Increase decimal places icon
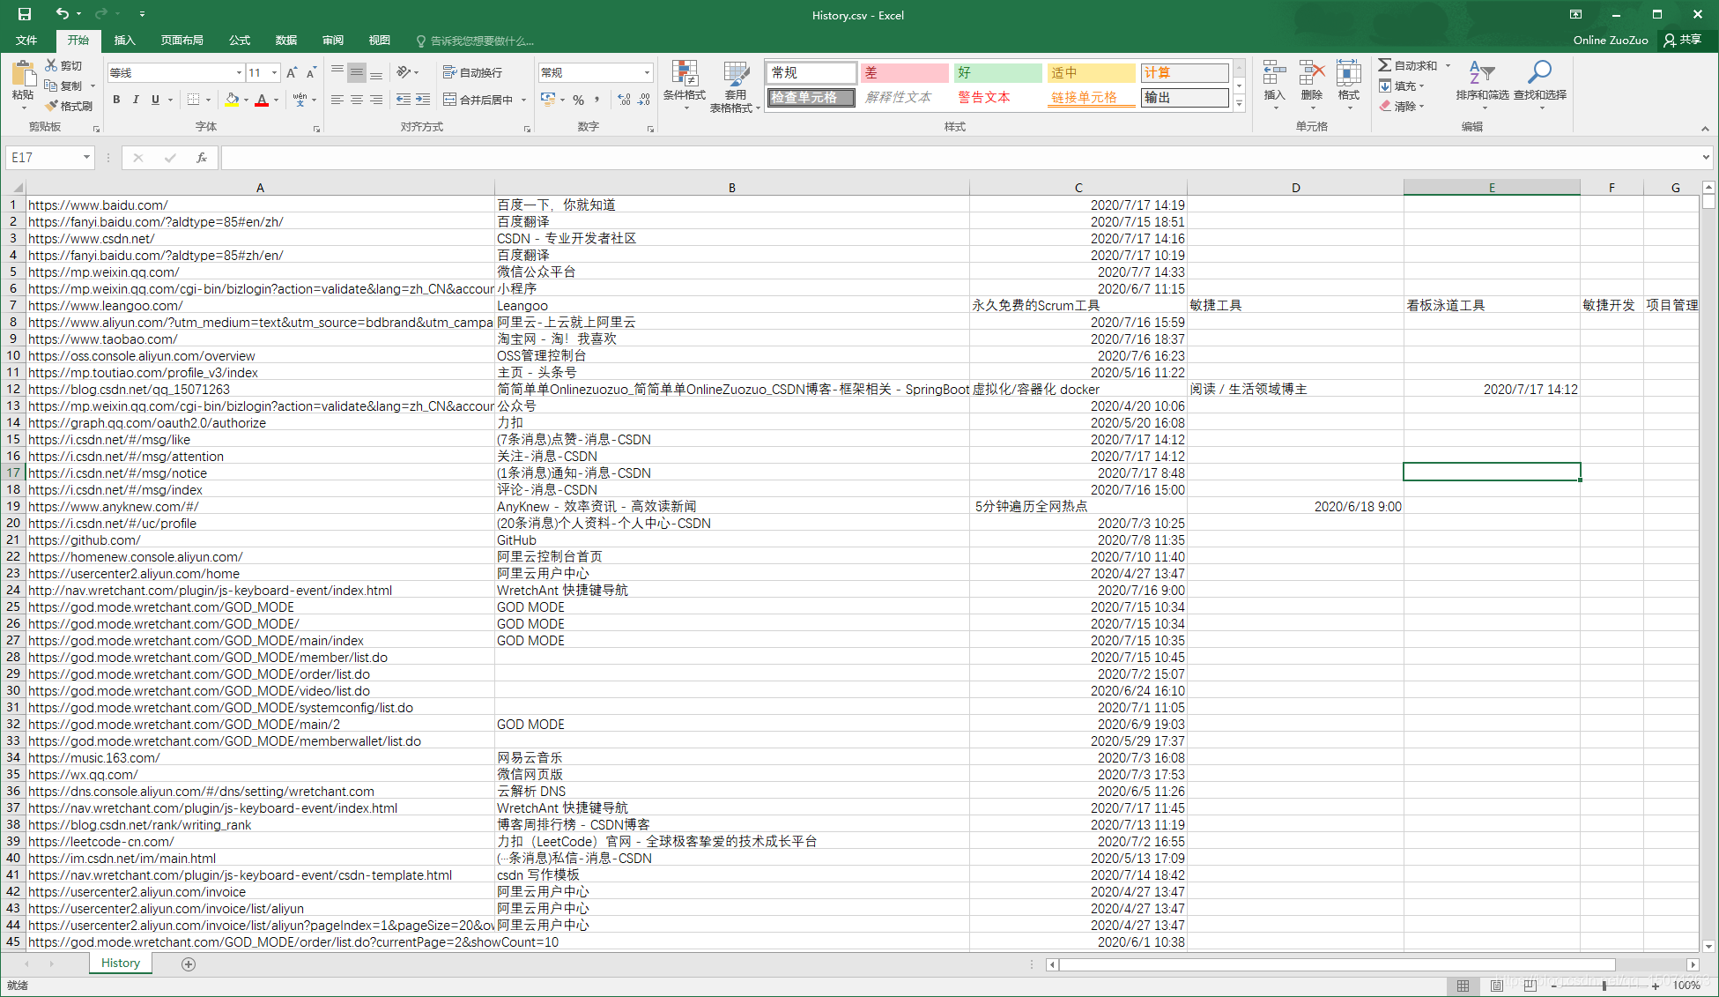 pos(625,100)
